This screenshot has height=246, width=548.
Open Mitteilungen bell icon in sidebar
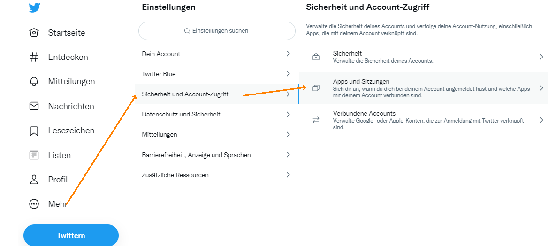pyautogui.click(x=34, y=81)
